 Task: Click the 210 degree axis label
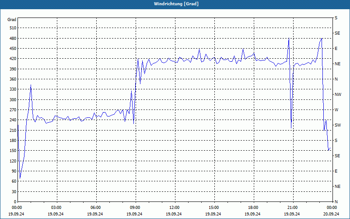[13, 130]
